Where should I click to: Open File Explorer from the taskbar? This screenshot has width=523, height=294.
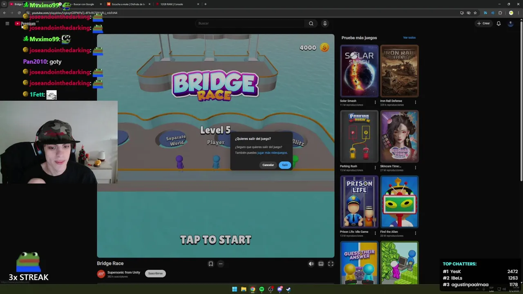(x=244, y=289)
